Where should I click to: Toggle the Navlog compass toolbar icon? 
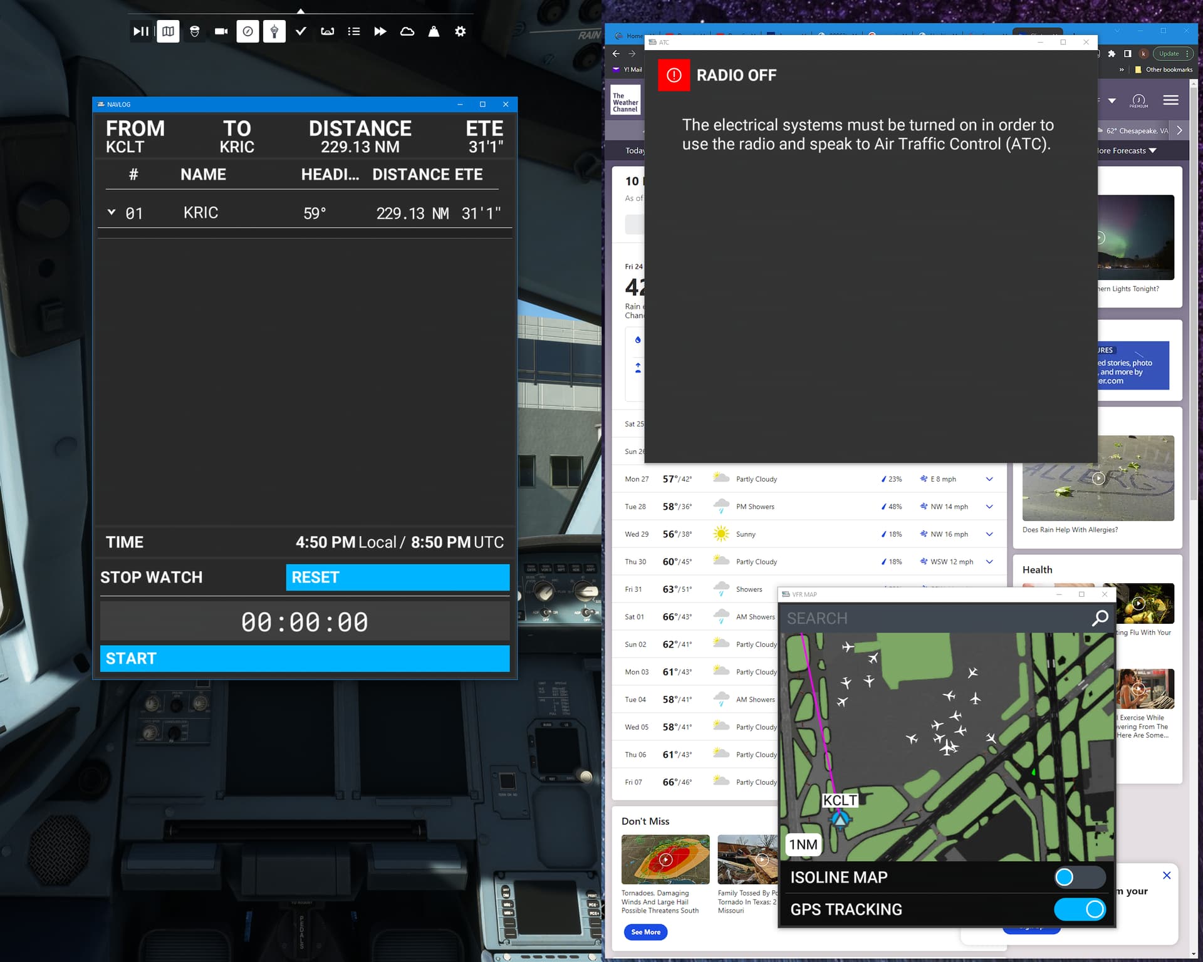[248, 31]
